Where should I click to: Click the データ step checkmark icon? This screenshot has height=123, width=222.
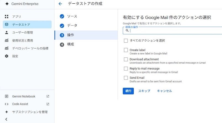point(62,26)
